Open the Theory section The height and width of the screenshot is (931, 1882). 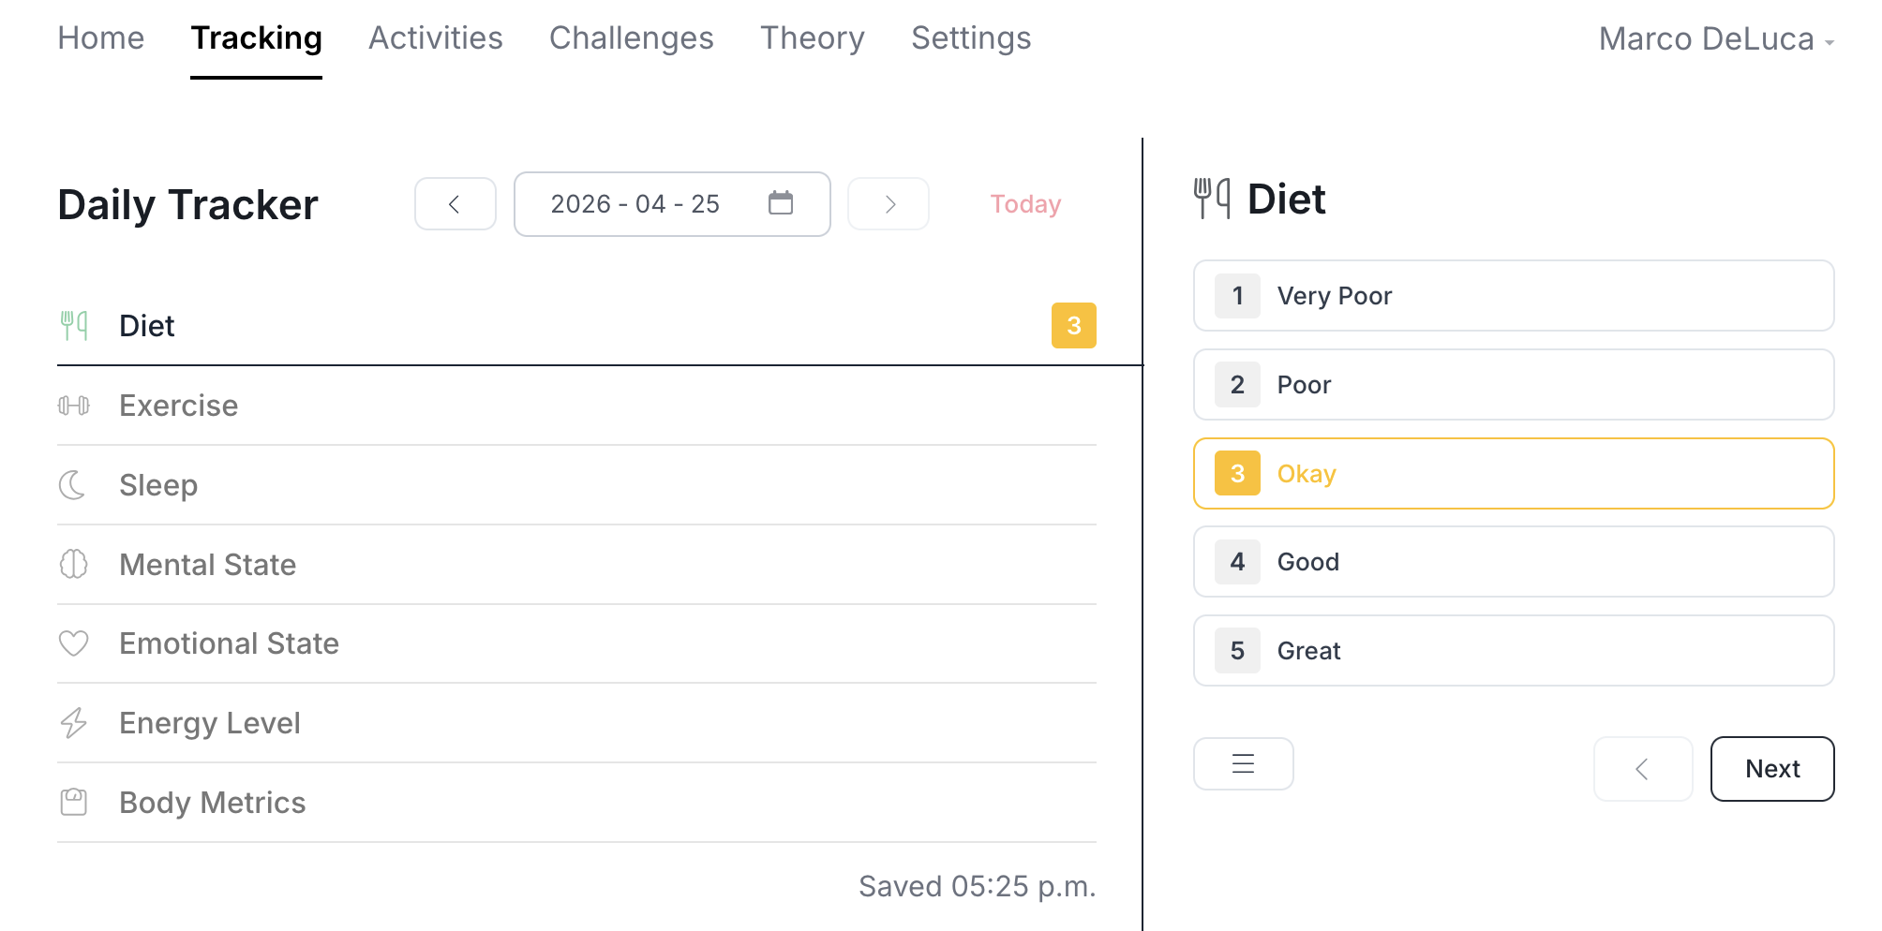(x=812, y=38)
